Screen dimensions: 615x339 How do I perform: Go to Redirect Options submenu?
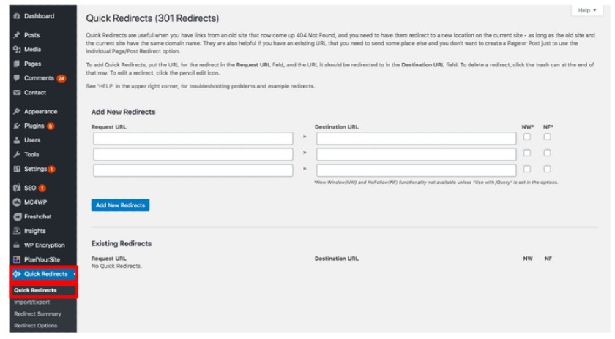tap(36, 325)
